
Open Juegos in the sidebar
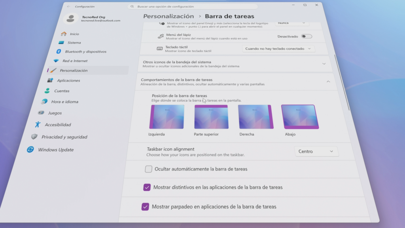pos(55,113)
